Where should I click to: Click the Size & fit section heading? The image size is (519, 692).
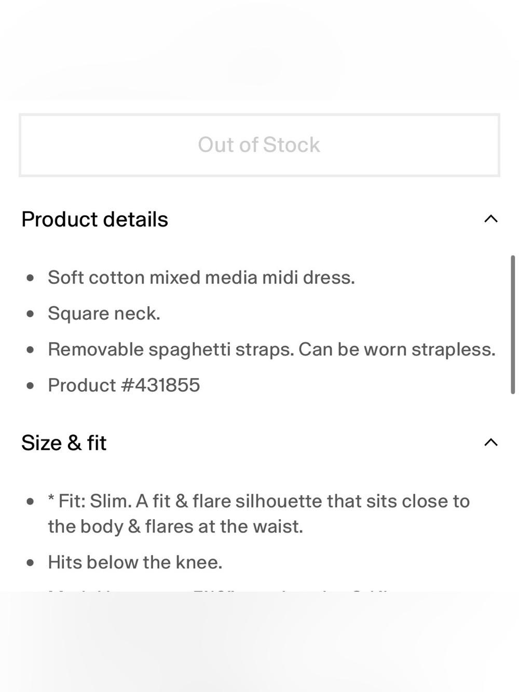click(x=64, y=443)
